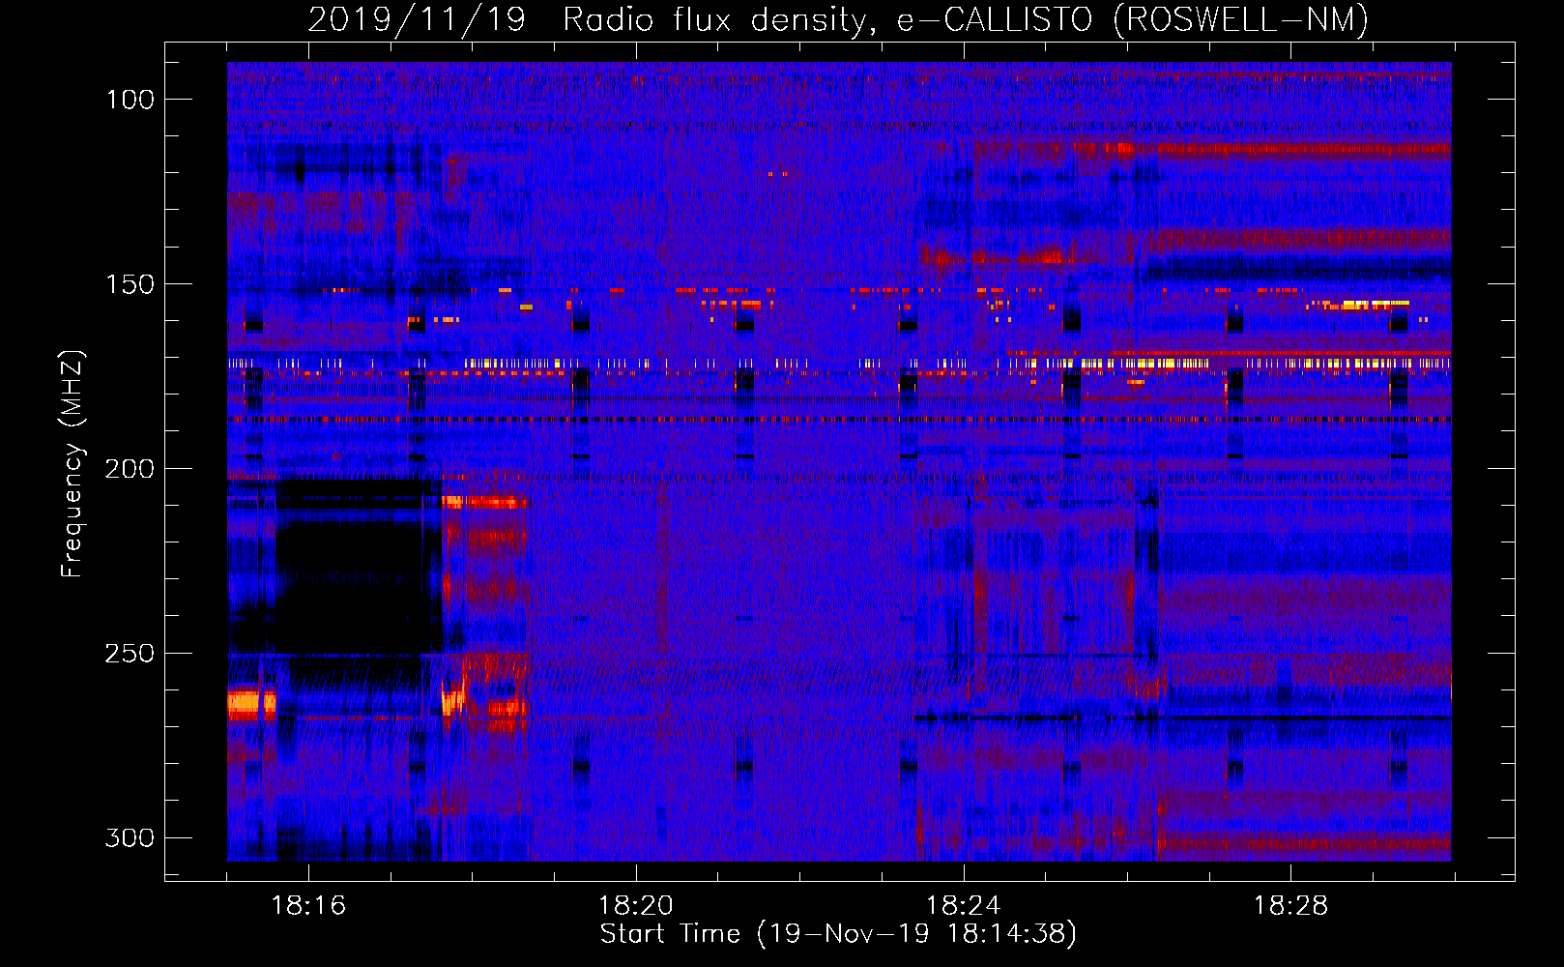Click the 'Start Time (19-Nov-19 18:14:38)' label

pos(838,934)
